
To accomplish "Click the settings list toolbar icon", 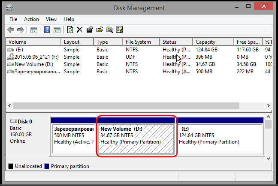I will [x=120, y=30].
